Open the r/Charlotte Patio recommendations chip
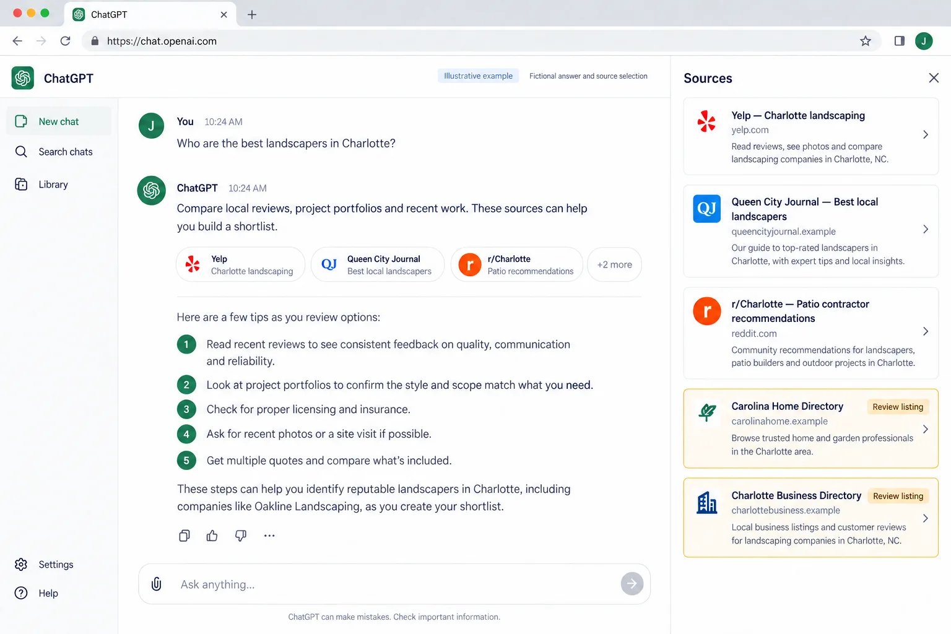Viewport: 951px width, 634px height. (517, 265)
